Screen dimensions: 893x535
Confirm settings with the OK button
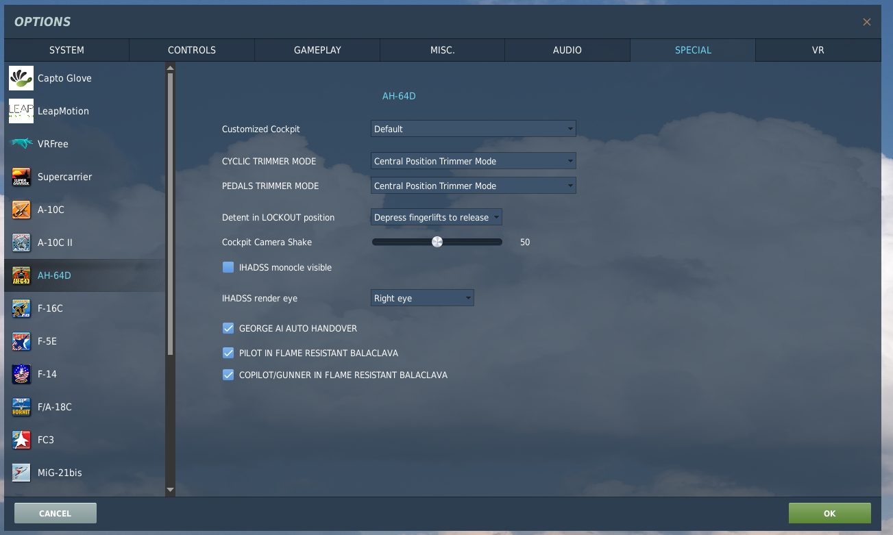click(x=830, y=513)
